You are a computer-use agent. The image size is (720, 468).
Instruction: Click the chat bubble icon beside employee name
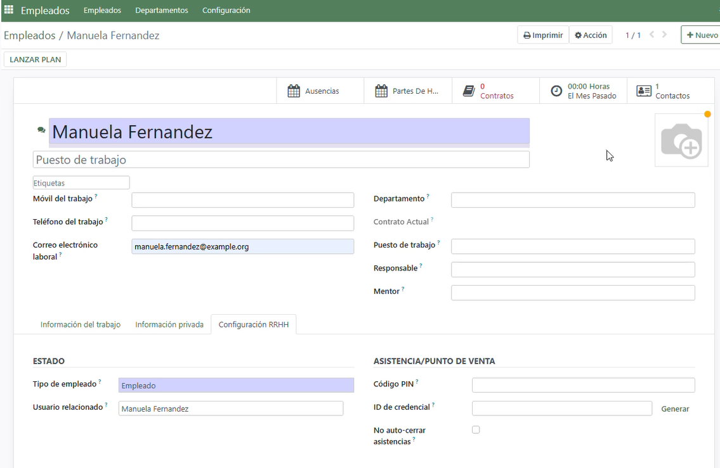(x=41, y=130)
